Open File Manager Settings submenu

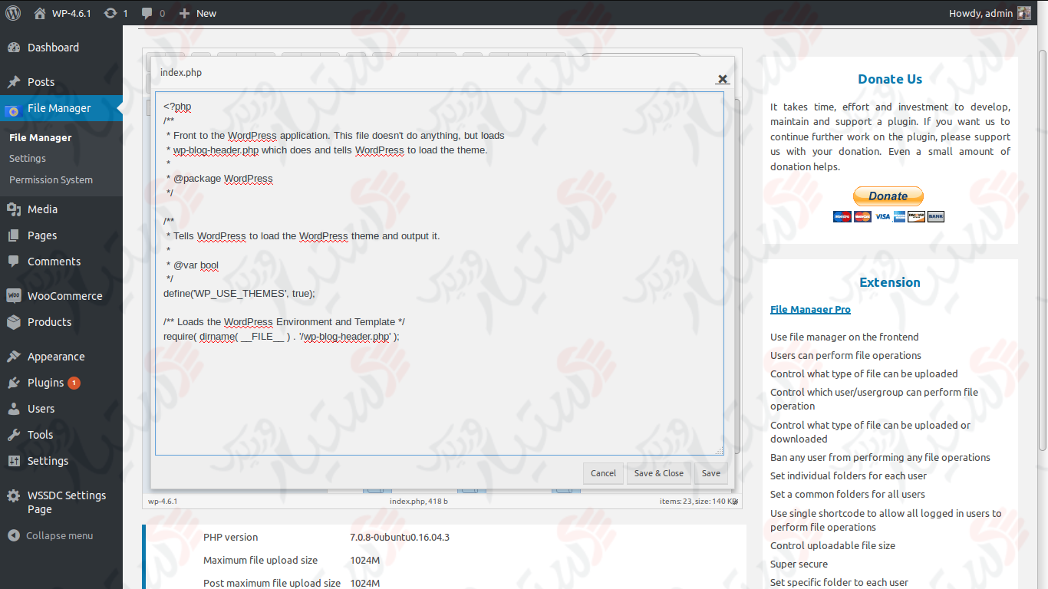tap(28, 159)
